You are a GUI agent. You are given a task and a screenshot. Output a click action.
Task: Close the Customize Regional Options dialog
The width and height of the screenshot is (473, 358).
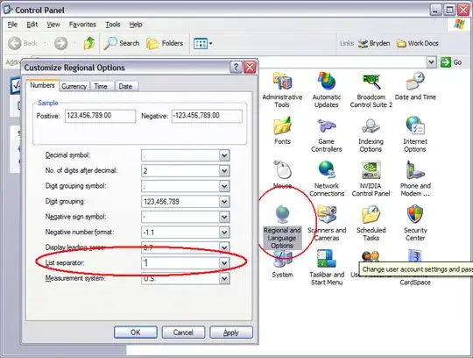(250, 67)
